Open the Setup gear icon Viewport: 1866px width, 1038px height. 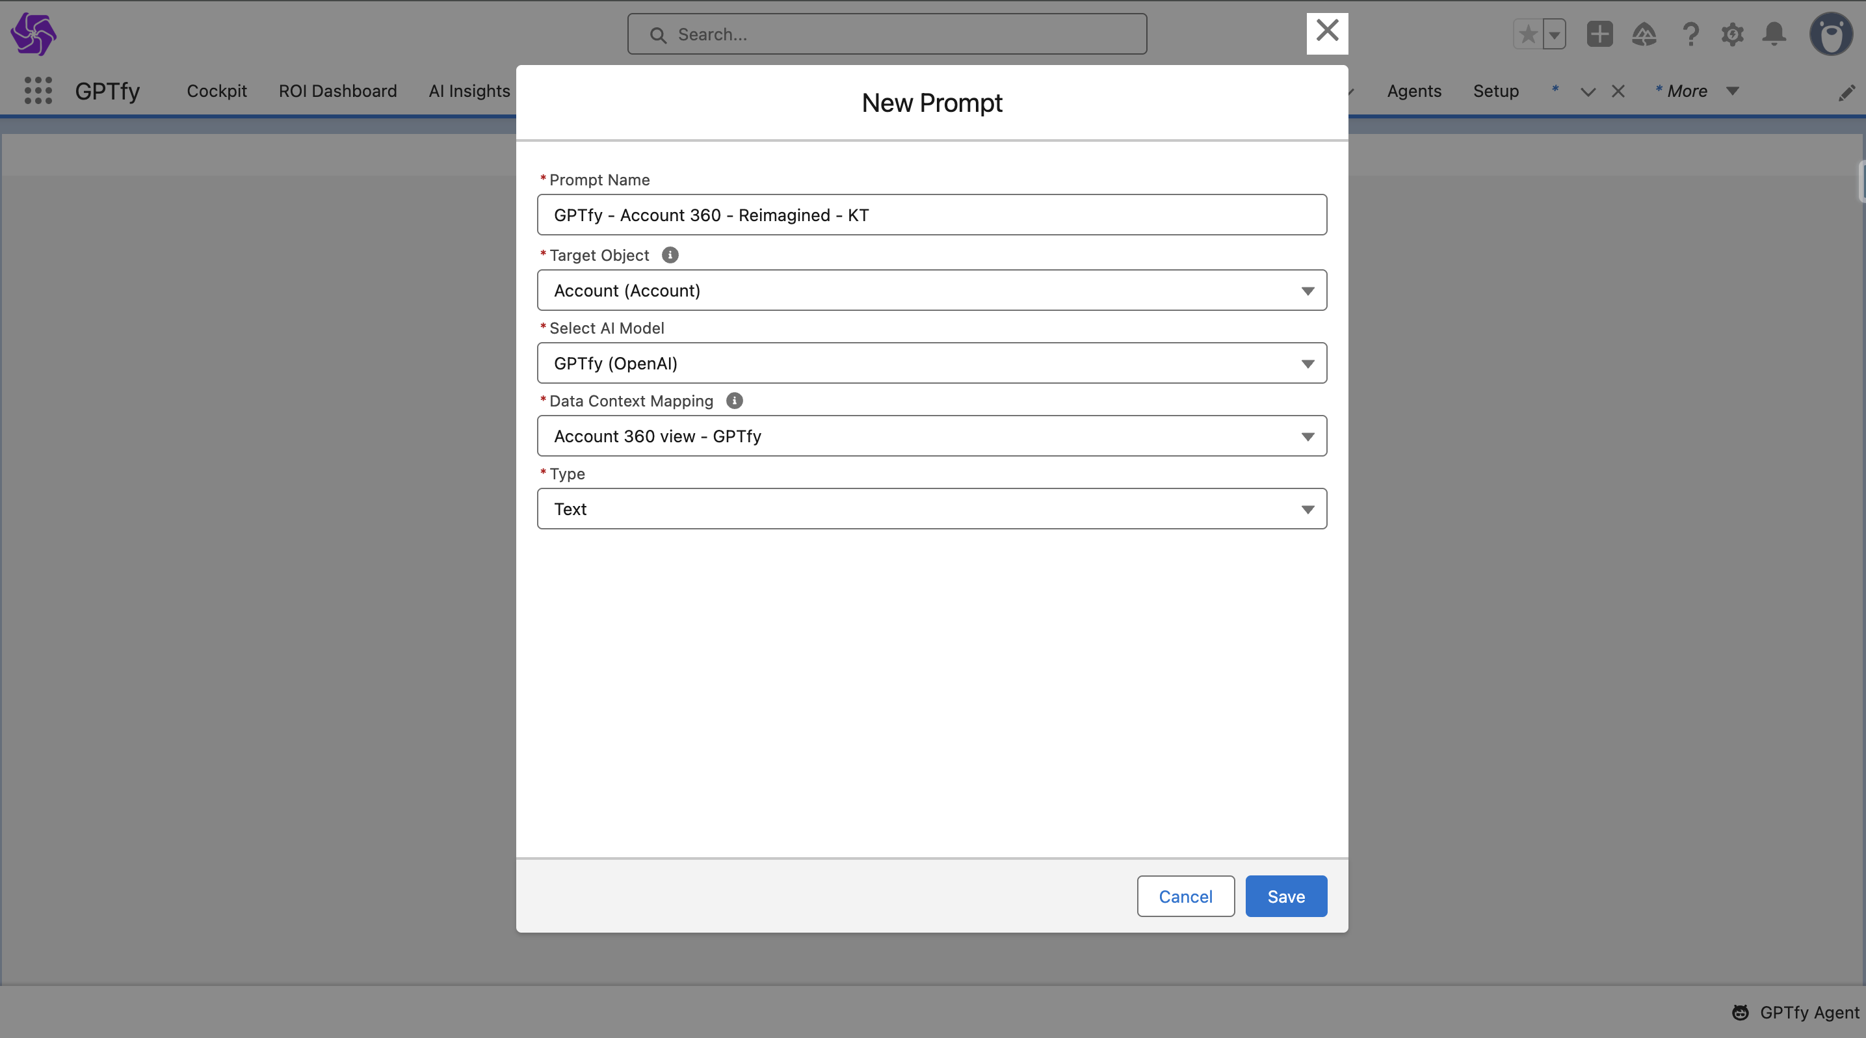pos(1732,34)
